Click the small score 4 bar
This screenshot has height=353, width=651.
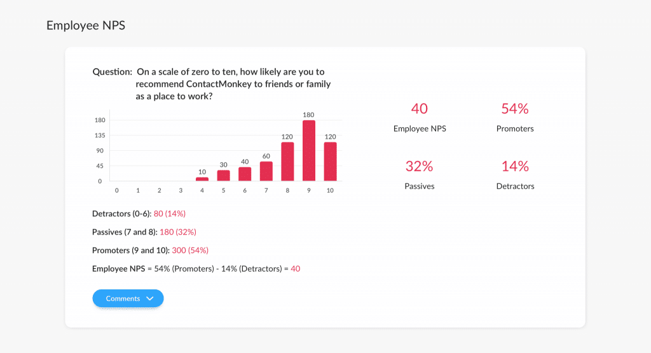click(202, 179)
